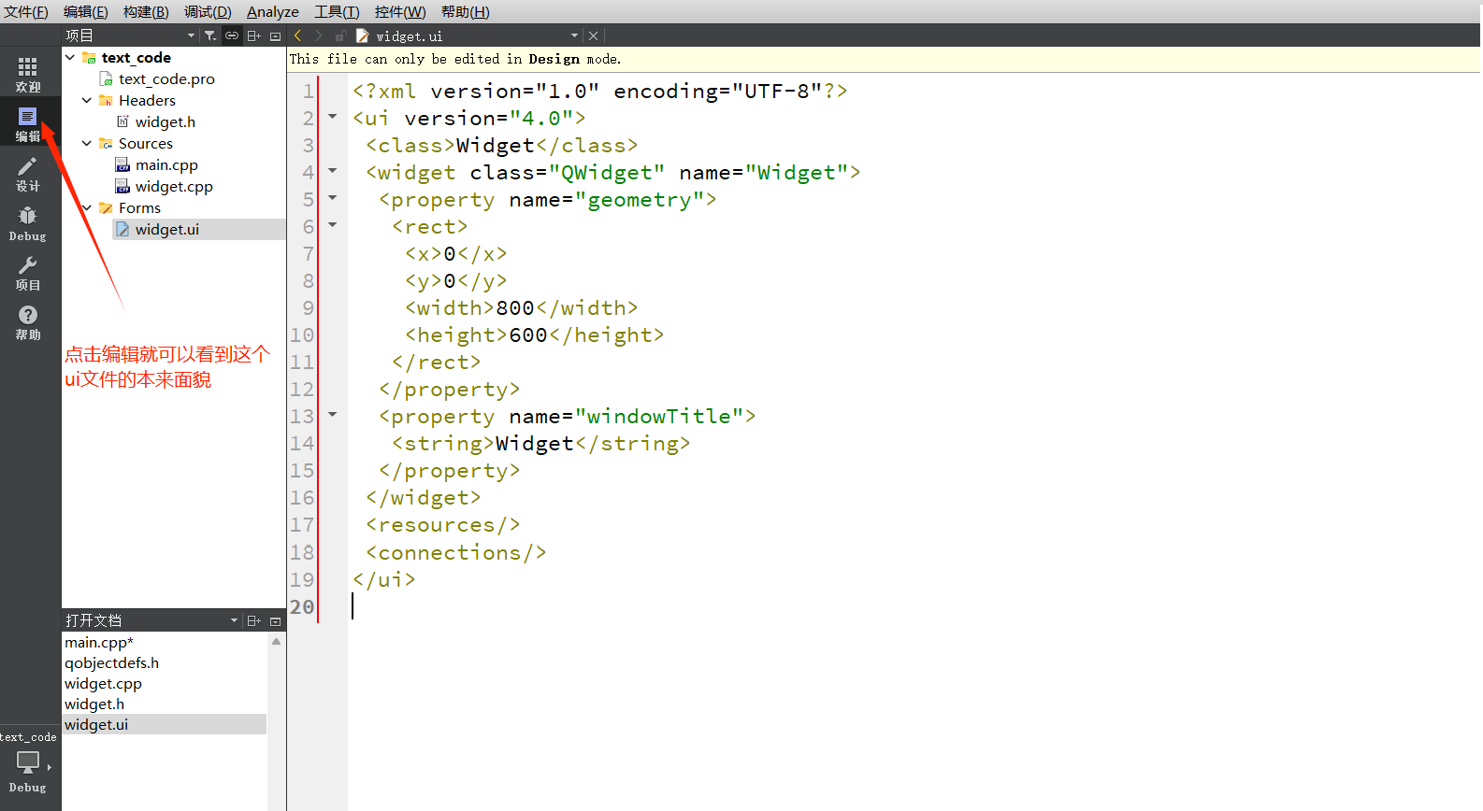Image resolution: width=1483 pixels, height=811 pixels.
Task: Open the widget.ui document dropdown
Action: (574, 36)
